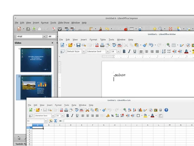Viewport: 194px width, 146px height.
Task: Click Data Sources icon in Calc toolbar
Action: pyautogui.click(x=160, y=110)
